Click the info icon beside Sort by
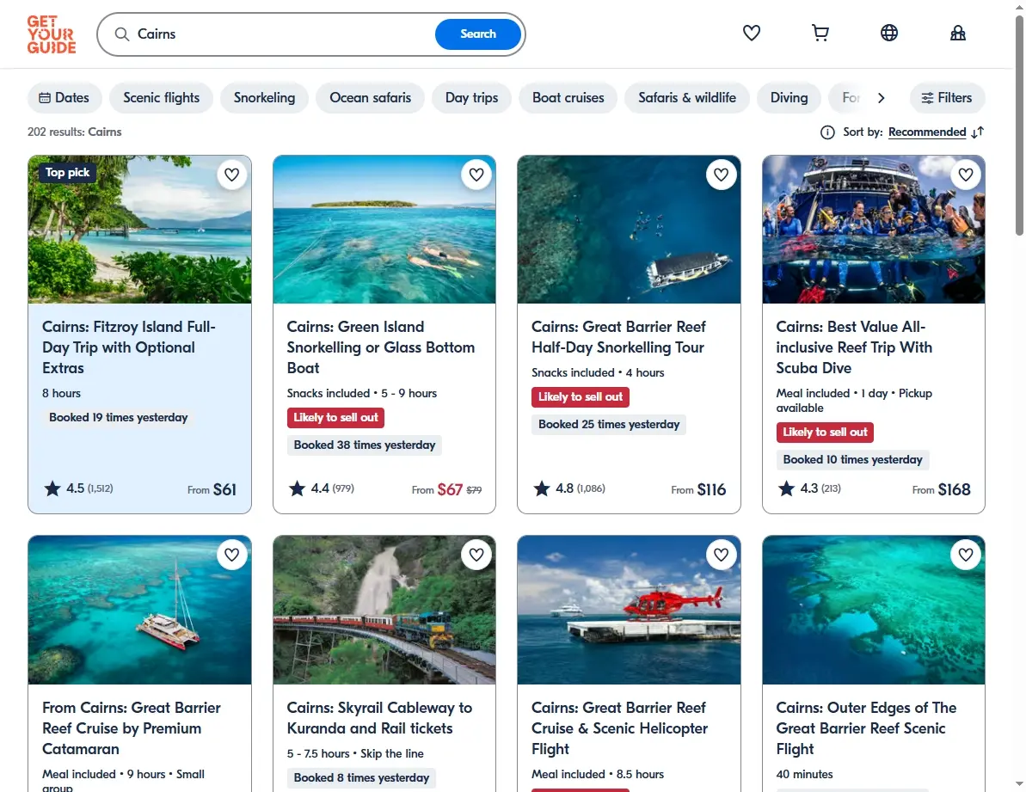The width and height of the screenshot is (1026, 792). click(827, 132)
